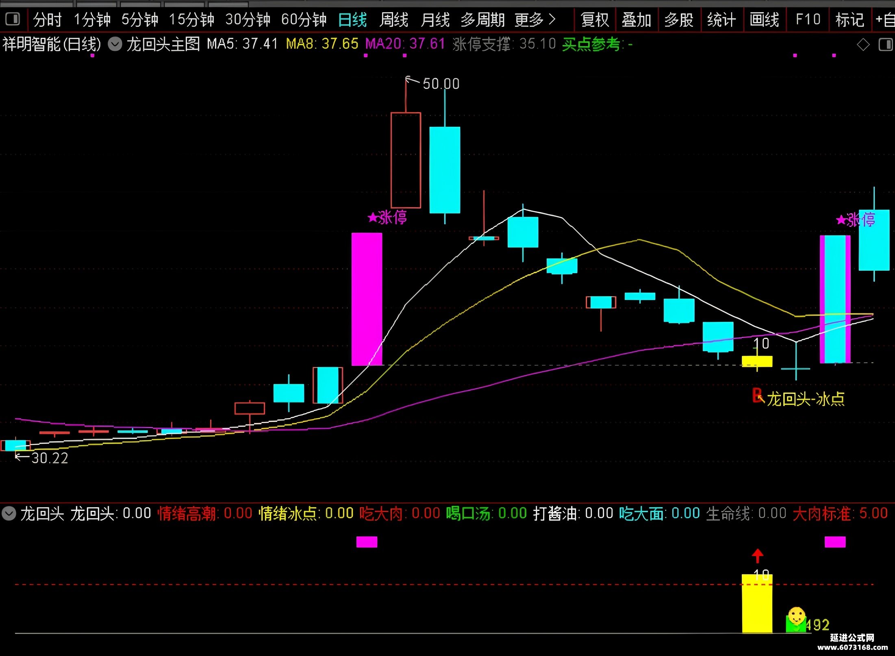Click the diamond icon at chart top-right

click(x=863, y=44)
